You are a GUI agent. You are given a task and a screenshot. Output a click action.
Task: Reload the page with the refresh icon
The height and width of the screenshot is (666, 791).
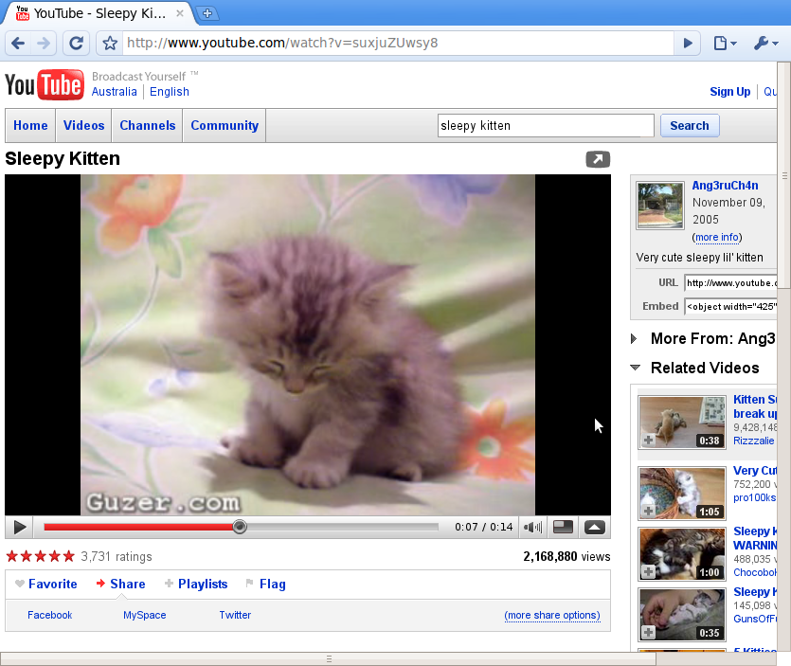click(76, 44)
